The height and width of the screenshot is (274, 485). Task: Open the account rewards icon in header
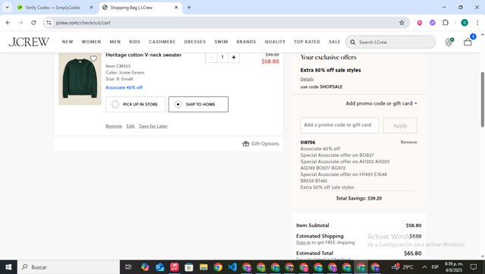tap(449, 42)
